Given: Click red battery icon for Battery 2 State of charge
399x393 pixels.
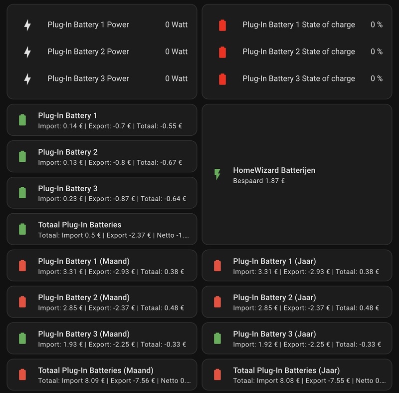Looking at the screenshot, I should click(x=222, y=52).
